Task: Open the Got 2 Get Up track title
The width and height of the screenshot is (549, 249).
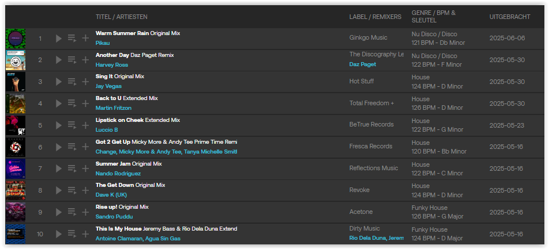Action: [113, 142]
